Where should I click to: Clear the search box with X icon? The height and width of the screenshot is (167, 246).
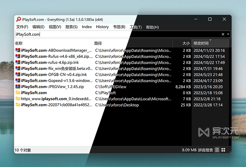[223, 34]
